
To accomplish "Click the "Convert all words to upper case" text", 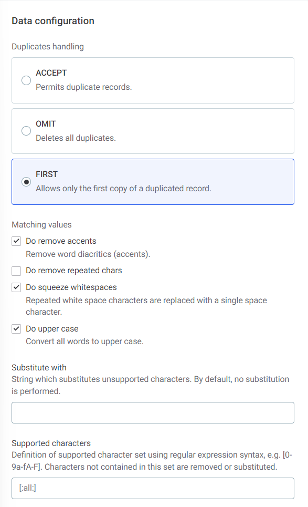I will [80, 341].
